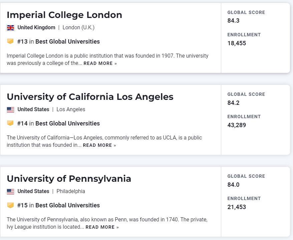Expand Penn description with Read More

point(102,227)
